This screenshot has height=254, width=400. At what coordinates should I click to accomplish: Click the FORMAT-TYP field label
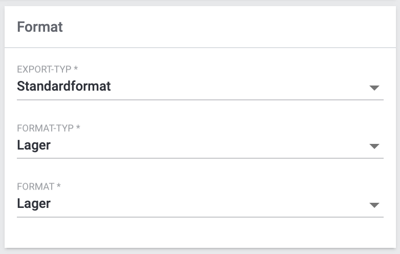[45, 128]
